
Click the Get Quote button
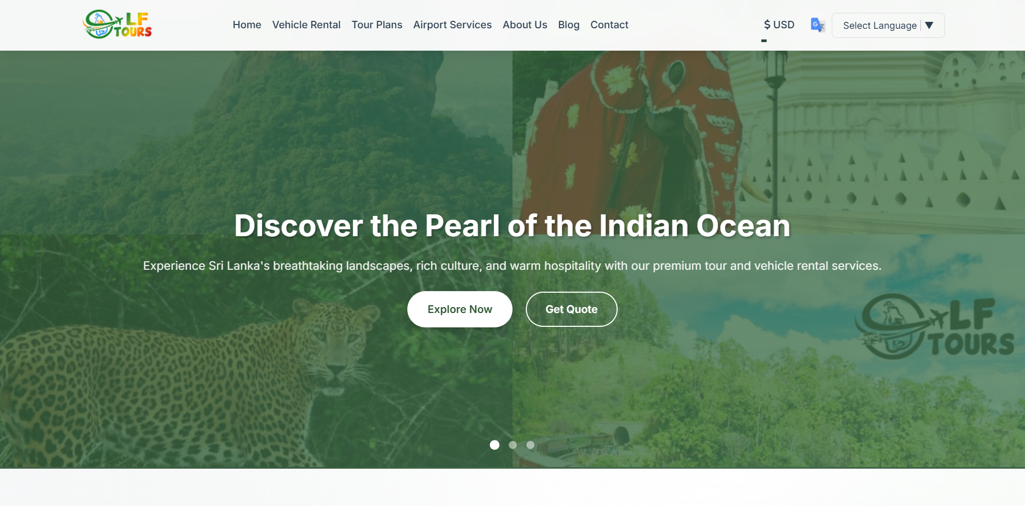pyautogui.click(x=571, y=309)
